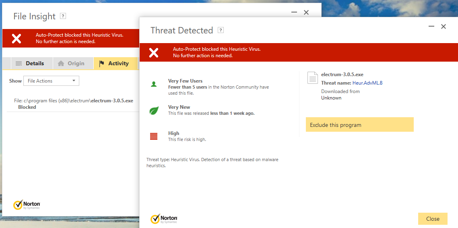Click the Close button in Threat Detected
This screenshot has width=458, height=228.
tap(433, 219)
